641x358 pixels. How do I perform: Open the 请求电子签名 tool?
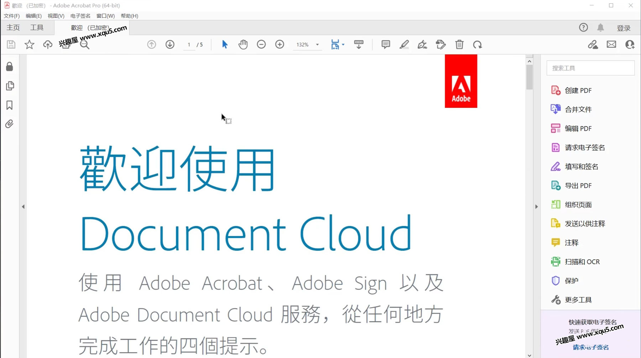578,147
